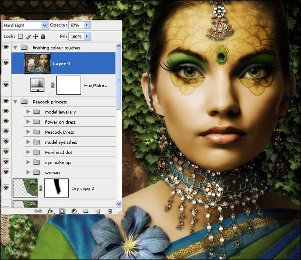Click the Opacity 57% value field
Viewport: 301px width, 260px height.
tap(76, 25)
